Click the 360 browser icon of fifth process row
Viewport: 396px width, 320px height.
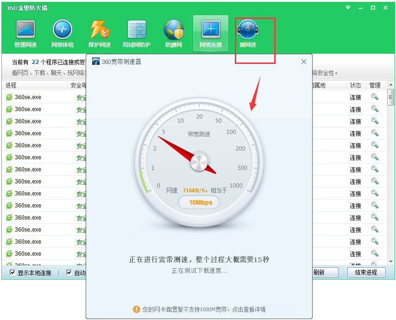[9, 145]
